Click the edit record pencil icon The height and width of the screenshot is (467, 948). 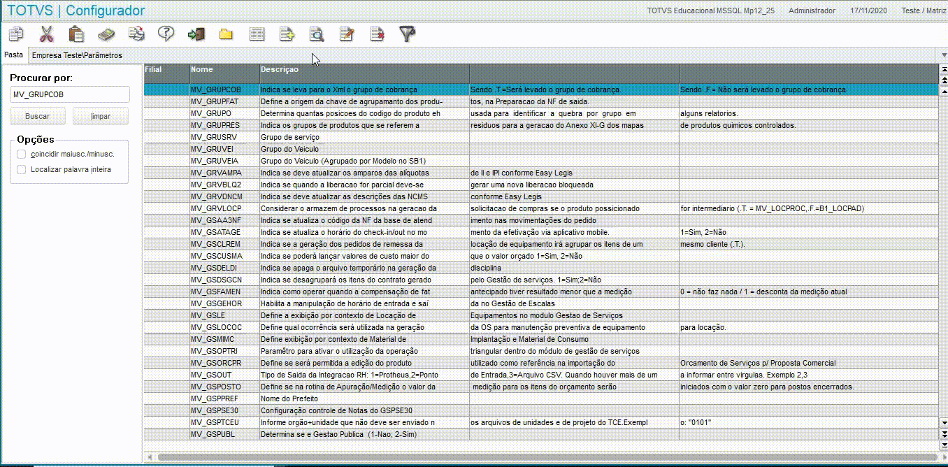click(x=347, y=33)
